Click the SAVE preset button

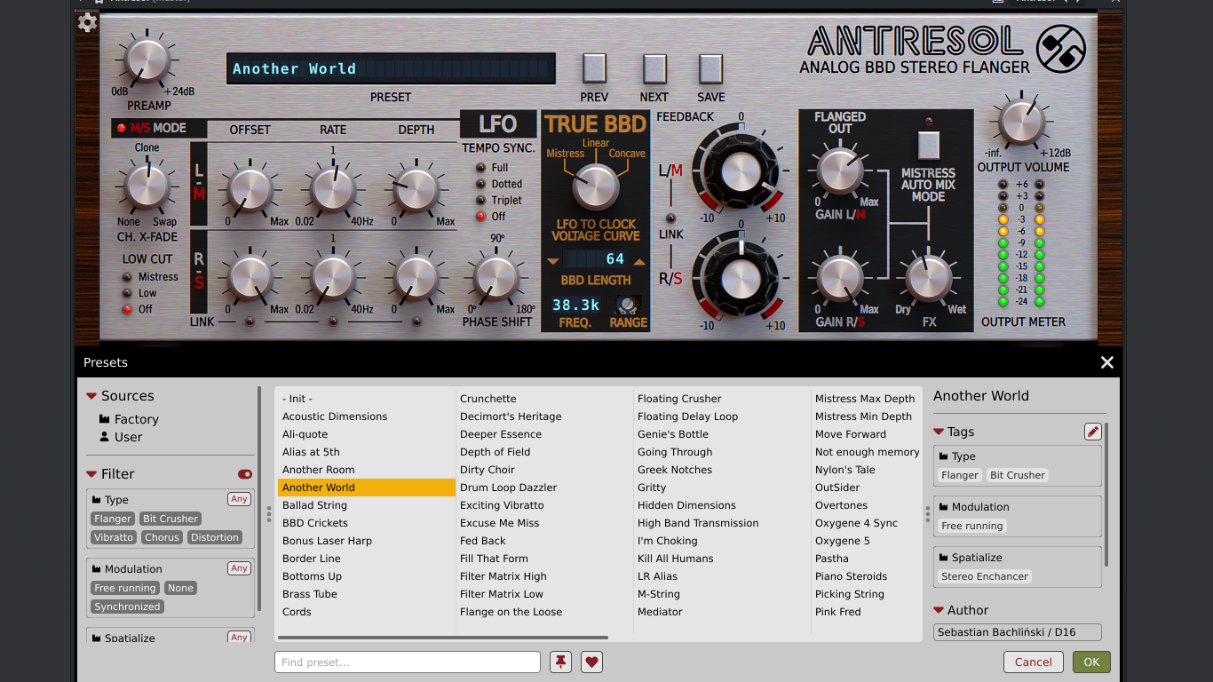[x=710, y=68]
